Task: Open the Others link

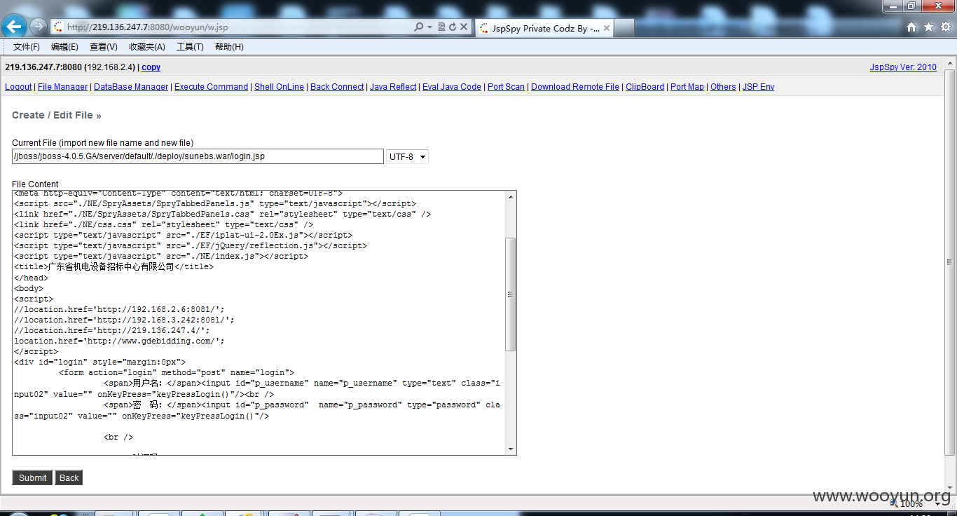Action: point(723,87)
